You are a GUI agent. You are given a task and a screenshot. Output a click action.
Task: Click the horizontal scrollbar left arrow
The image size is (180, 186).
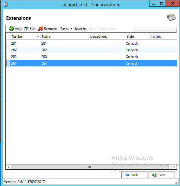pyautogui.click(x=8, y=167)
